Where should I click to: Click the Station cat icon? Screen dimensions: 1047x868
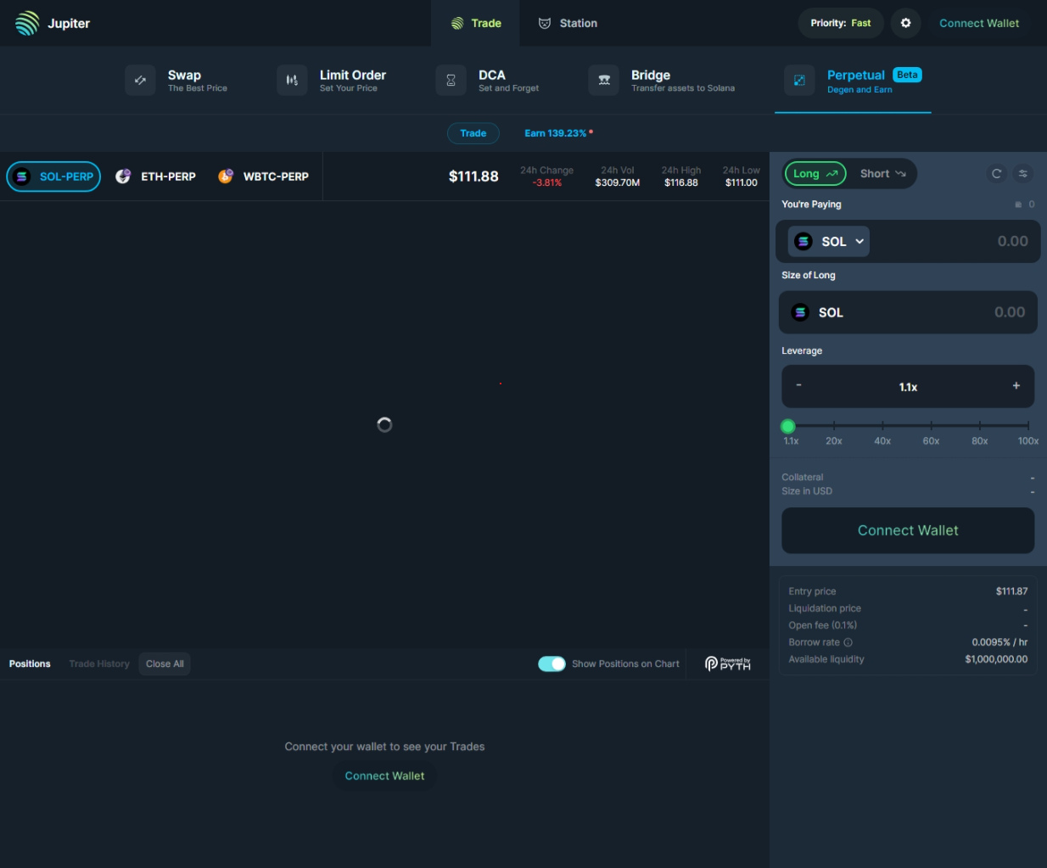tap(545, 23)
